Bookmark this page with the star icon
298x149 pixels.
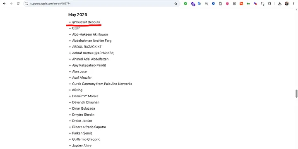point(176,4)
